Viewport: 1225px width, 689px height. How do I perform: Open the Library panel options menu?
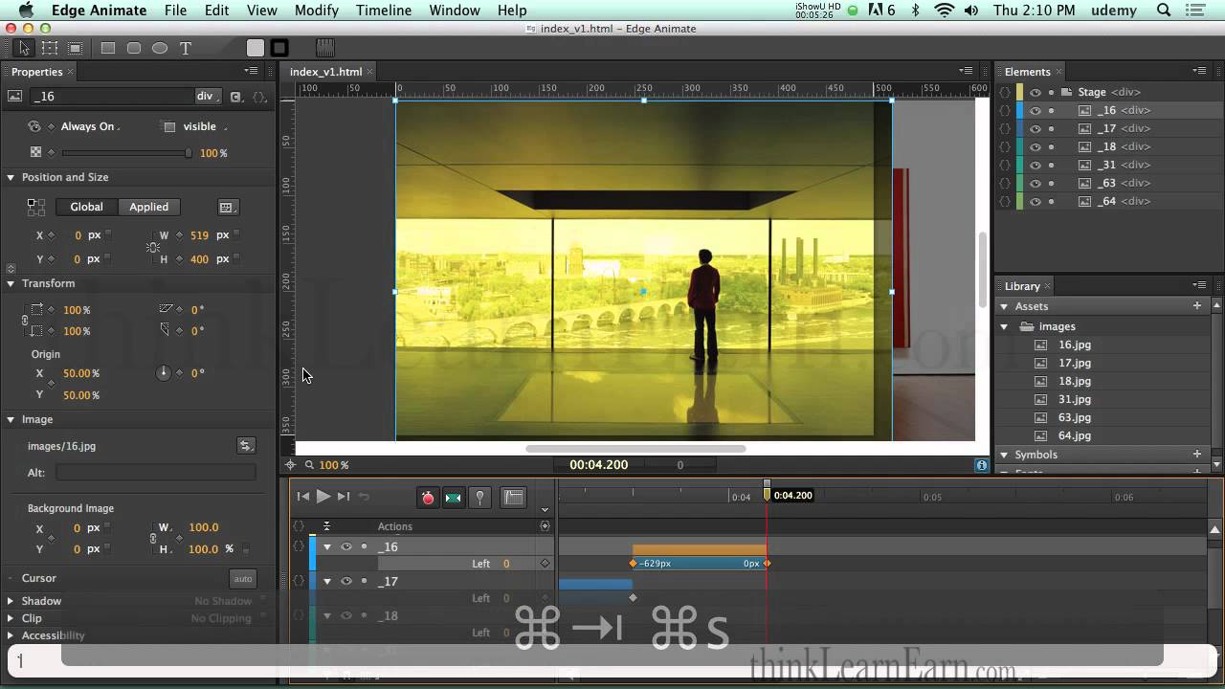[1200, 285]
